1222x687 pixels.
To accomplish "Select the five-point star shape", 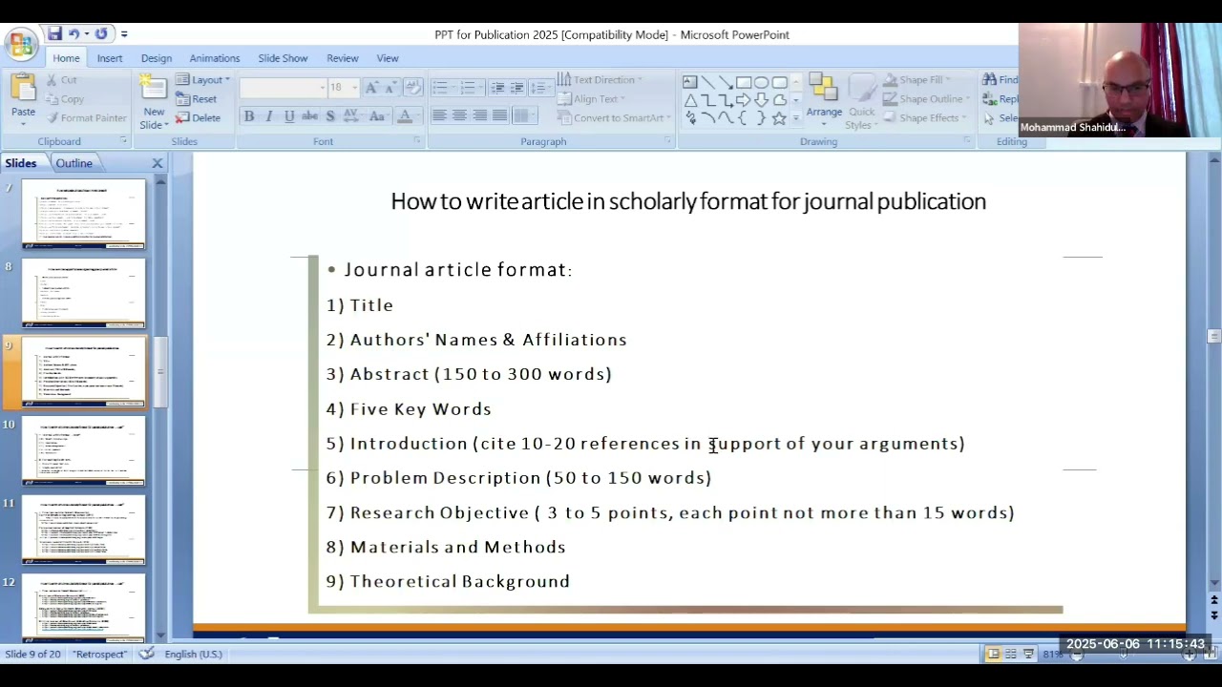I will click(x=780, y=118).
